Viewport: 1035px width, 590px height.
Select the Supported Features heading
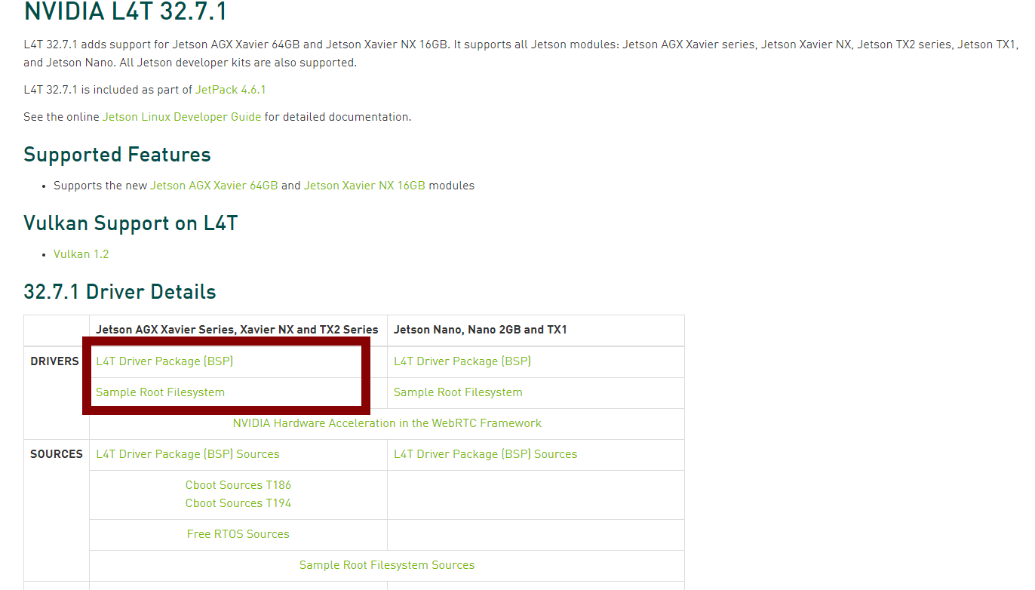coord(117,155)
